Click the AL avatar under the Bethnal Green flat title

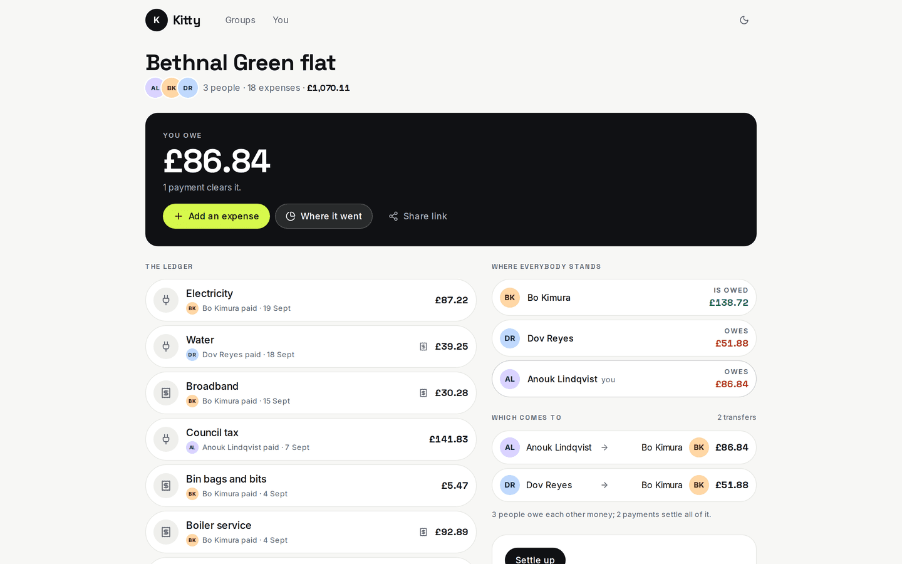pyautogui.click(x=155, y=88)
